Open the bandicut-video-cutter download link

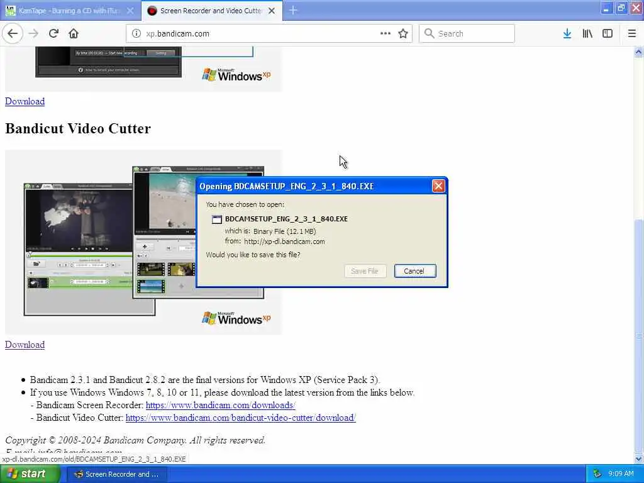pyautogui.click(x=241, y=418)
